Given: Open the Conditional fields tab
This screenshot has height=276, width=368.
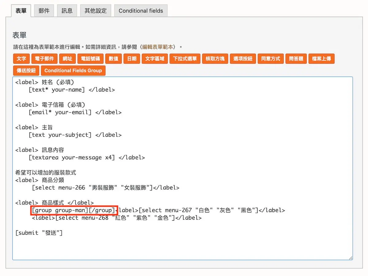Looking at the screenshot, I should [141, 11].
